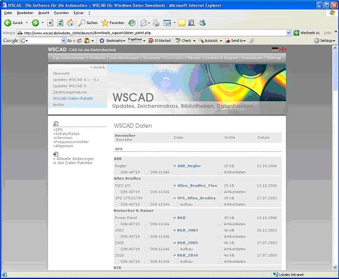Viewport: 339px width, 279px height.
Task: Open the Ansicht menu
Action: 44,13
